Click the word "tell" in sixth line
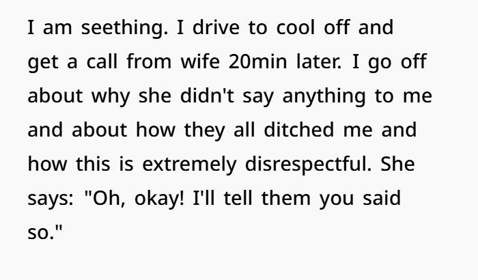478x280 pixels. tap(238, 197)
